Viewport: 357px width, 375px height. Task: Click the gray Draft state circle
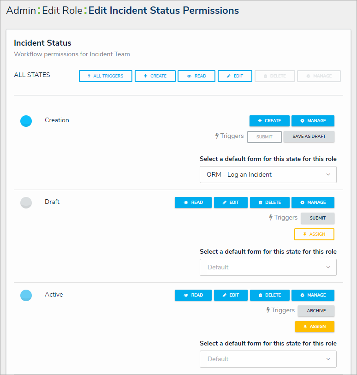click(x=26, y=202)
